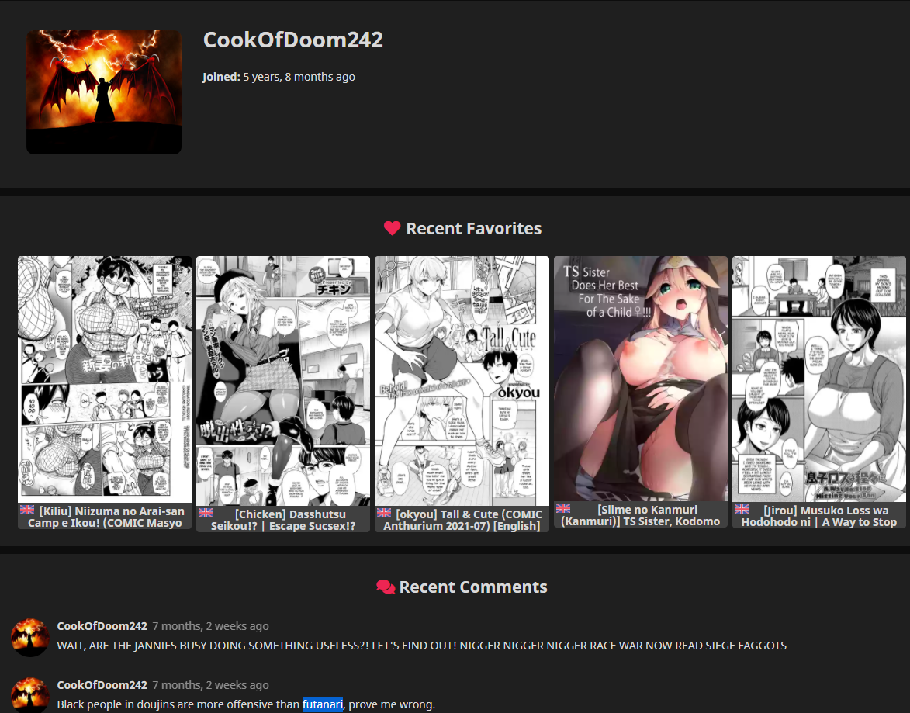This screenshot has height=713, width=910.
Task: Open the [Chicken] Dasshutsu Seikou cover thumbnail
Action: pos(283,381)
